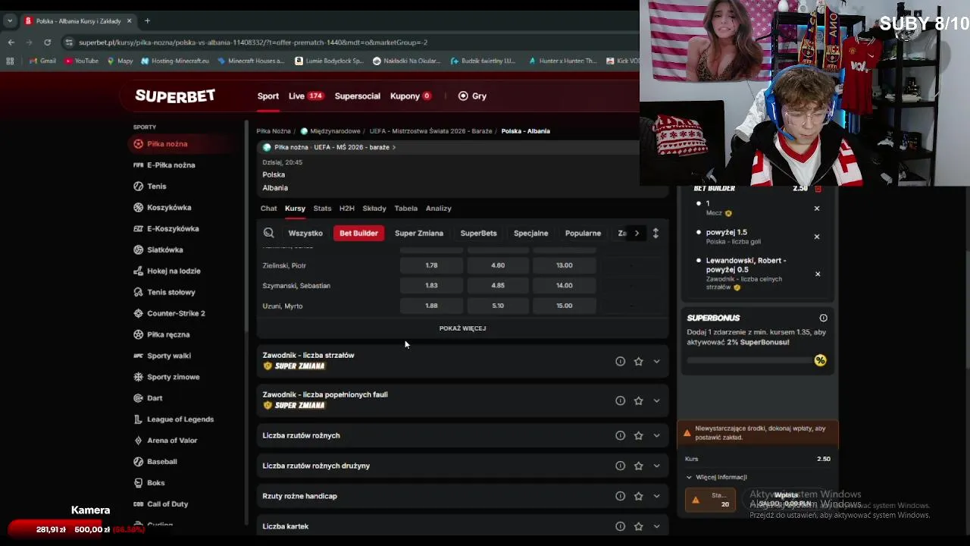Favorite Liczba rzutów rożnych drużyny market
The width and height of the screenshot is (970, 546).
638,466
